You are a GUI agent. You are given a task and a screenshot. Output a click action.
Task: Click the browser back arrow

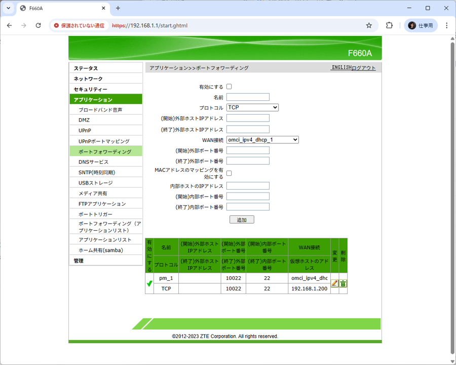pos(9,25)
